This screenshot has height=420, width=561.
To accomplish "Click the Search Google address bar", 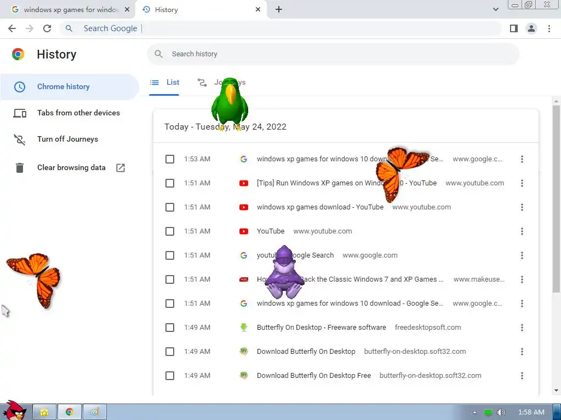I will pyautogui.click(x=281, y=28).
